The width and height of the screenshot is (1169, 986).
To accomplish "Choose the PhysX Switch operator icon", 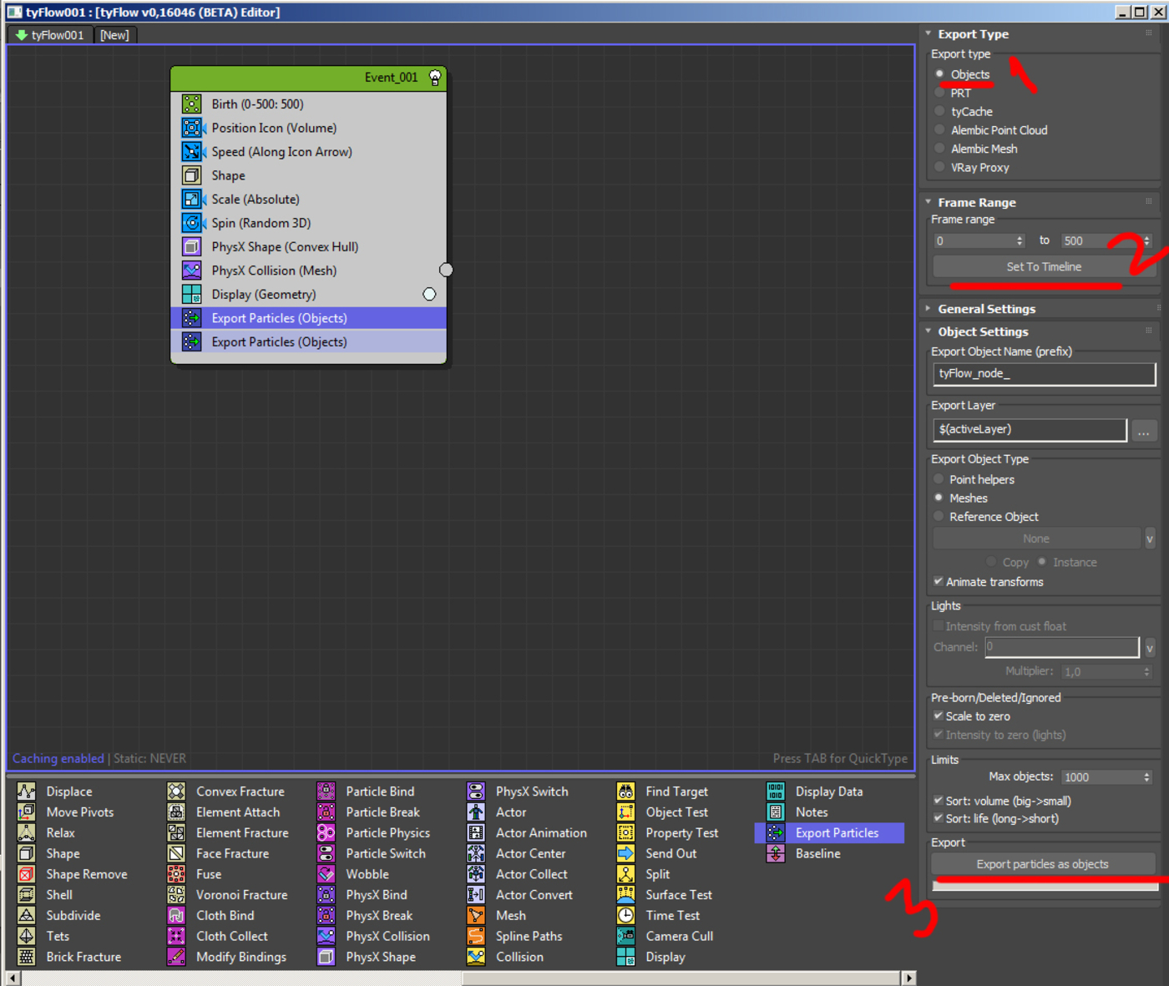I will coord(476,791).
